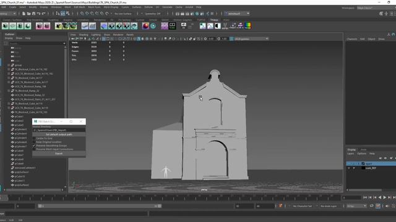Click the purple textured shelf icon
The image size is (396, 222).
click(x=165, y=26)
